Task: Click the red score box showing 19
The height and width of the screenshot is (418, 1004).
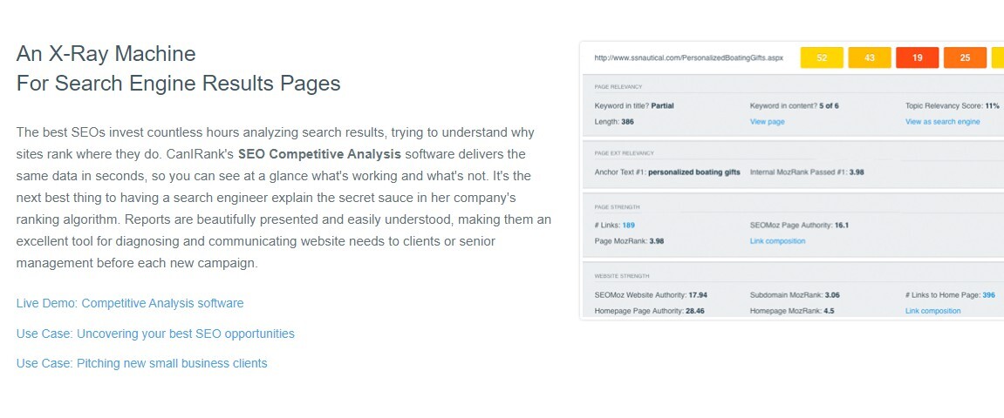Action: point(917,57)
